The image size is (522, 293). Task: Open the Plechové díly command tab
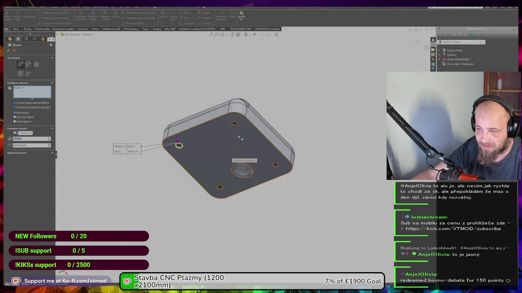[x=42, y=29]
